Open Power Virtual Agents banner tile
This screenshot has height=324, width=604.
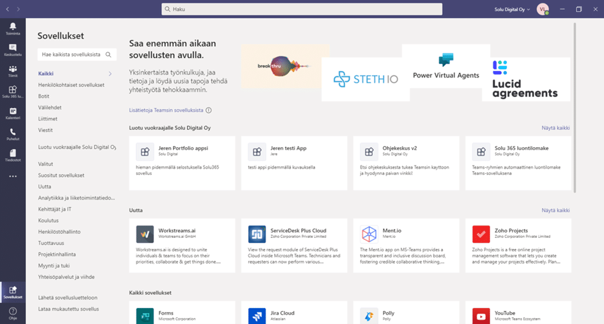[446, 66]
